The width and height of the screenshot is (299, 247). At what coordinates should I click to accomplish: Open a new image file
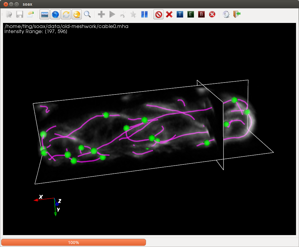coord(8,14)
